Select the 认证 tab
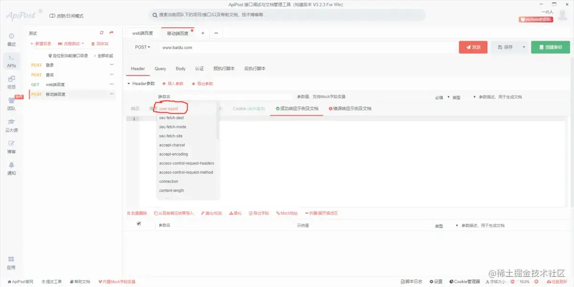 click(199, 69)
